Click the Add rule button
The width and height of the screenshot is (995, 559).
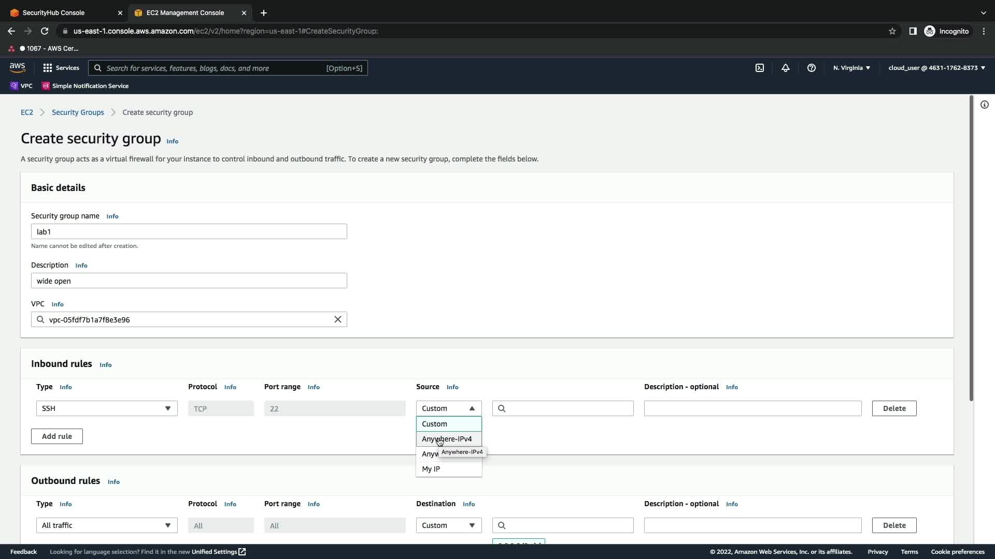[x=56, y=436]
